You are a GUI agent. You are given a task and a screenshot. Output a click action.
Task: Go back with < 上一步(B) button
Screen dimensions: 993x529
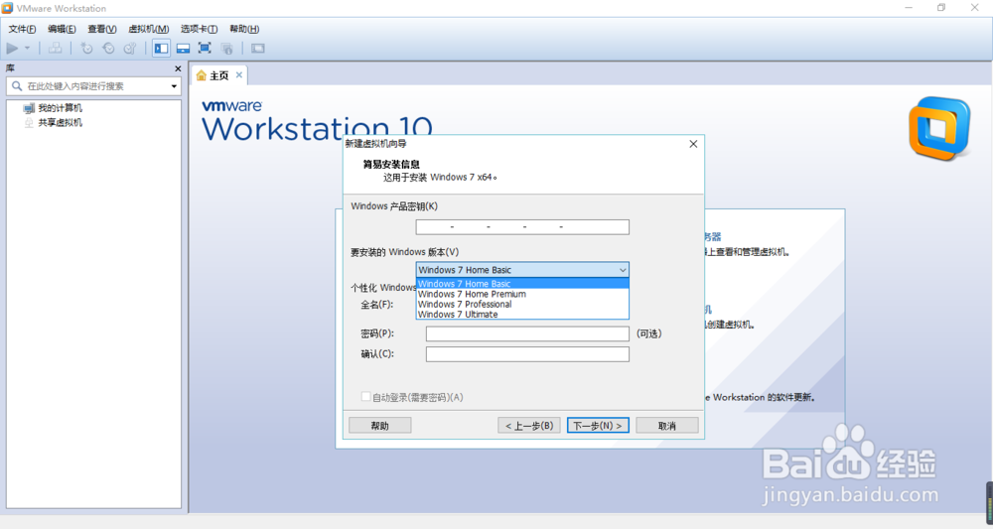[529, 425]
